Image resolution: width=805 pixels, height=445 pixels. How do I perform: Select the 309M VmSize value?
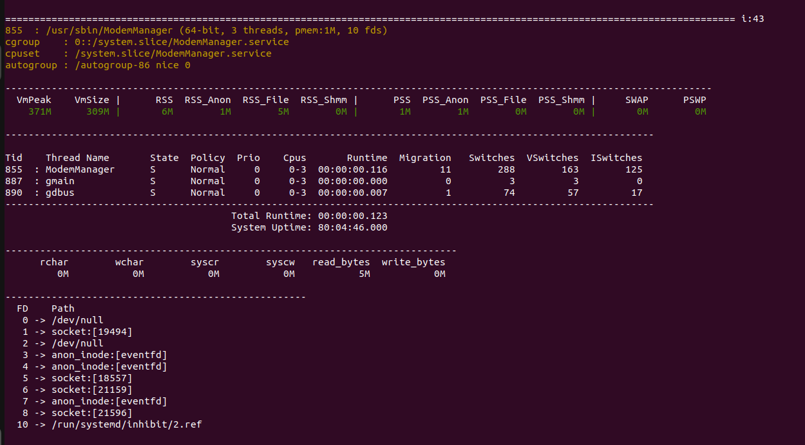[x=98, y=111]
